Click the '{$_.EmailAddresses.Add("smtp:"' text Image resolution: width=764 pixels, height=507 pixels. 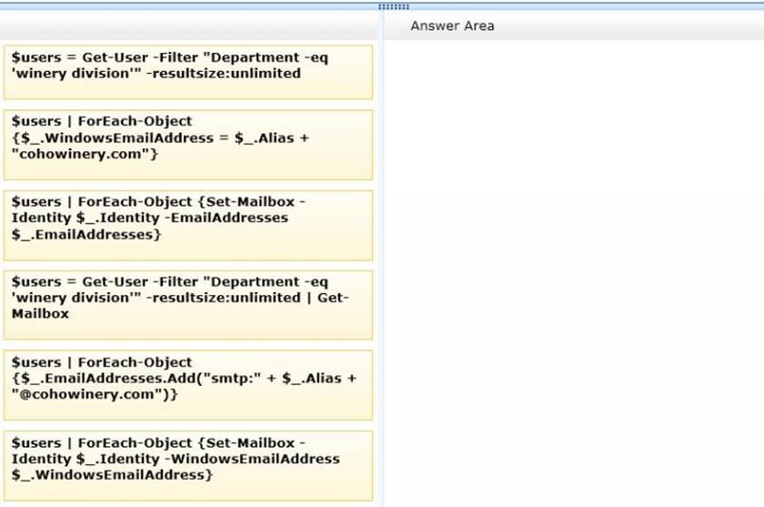(116, 378)
